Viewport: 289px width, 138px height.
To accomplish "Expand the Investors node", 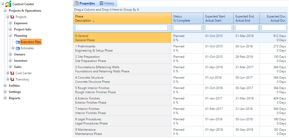I will (10, 60).
